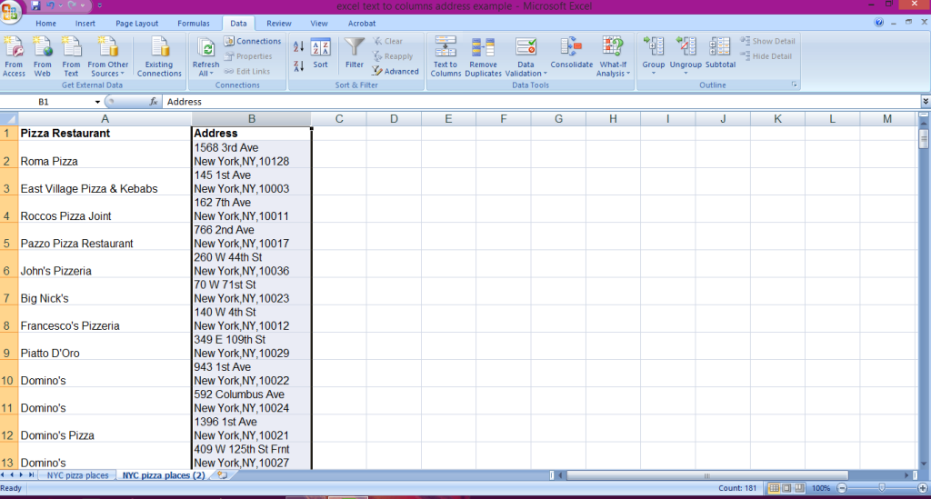Click the From Text import icon
Screen dimensions: 931x499
(x=71, y=56)
